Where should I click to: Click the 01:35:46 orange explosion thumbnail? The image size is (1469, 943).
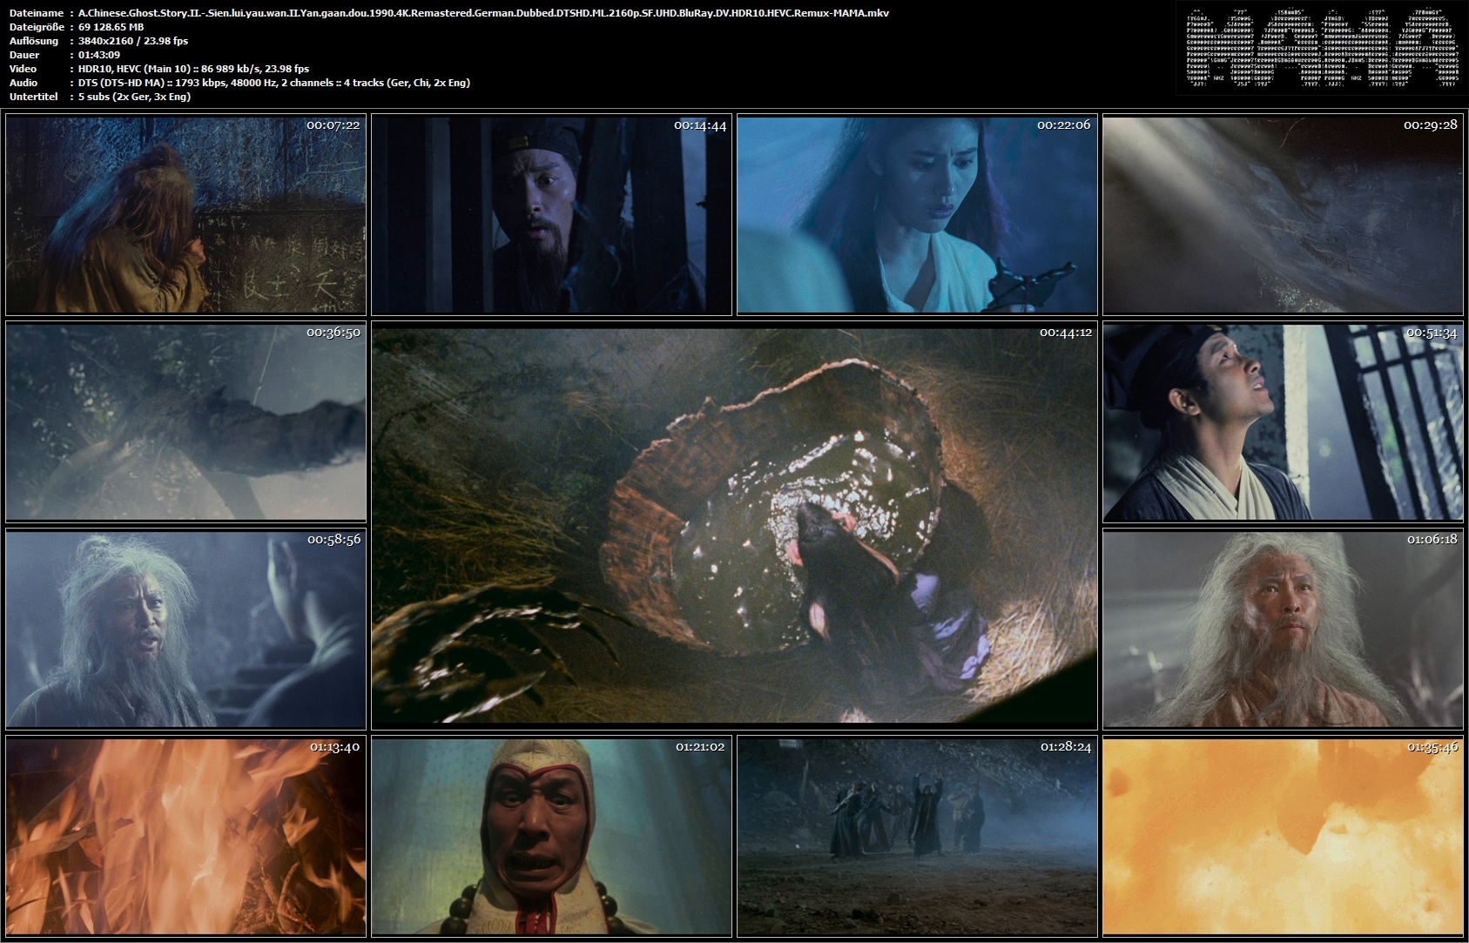(x=1283, y=836)
